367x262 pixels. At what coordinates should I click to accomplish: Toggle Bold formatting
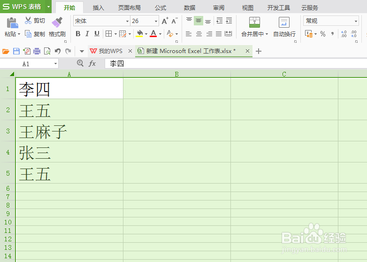[78, 34]
